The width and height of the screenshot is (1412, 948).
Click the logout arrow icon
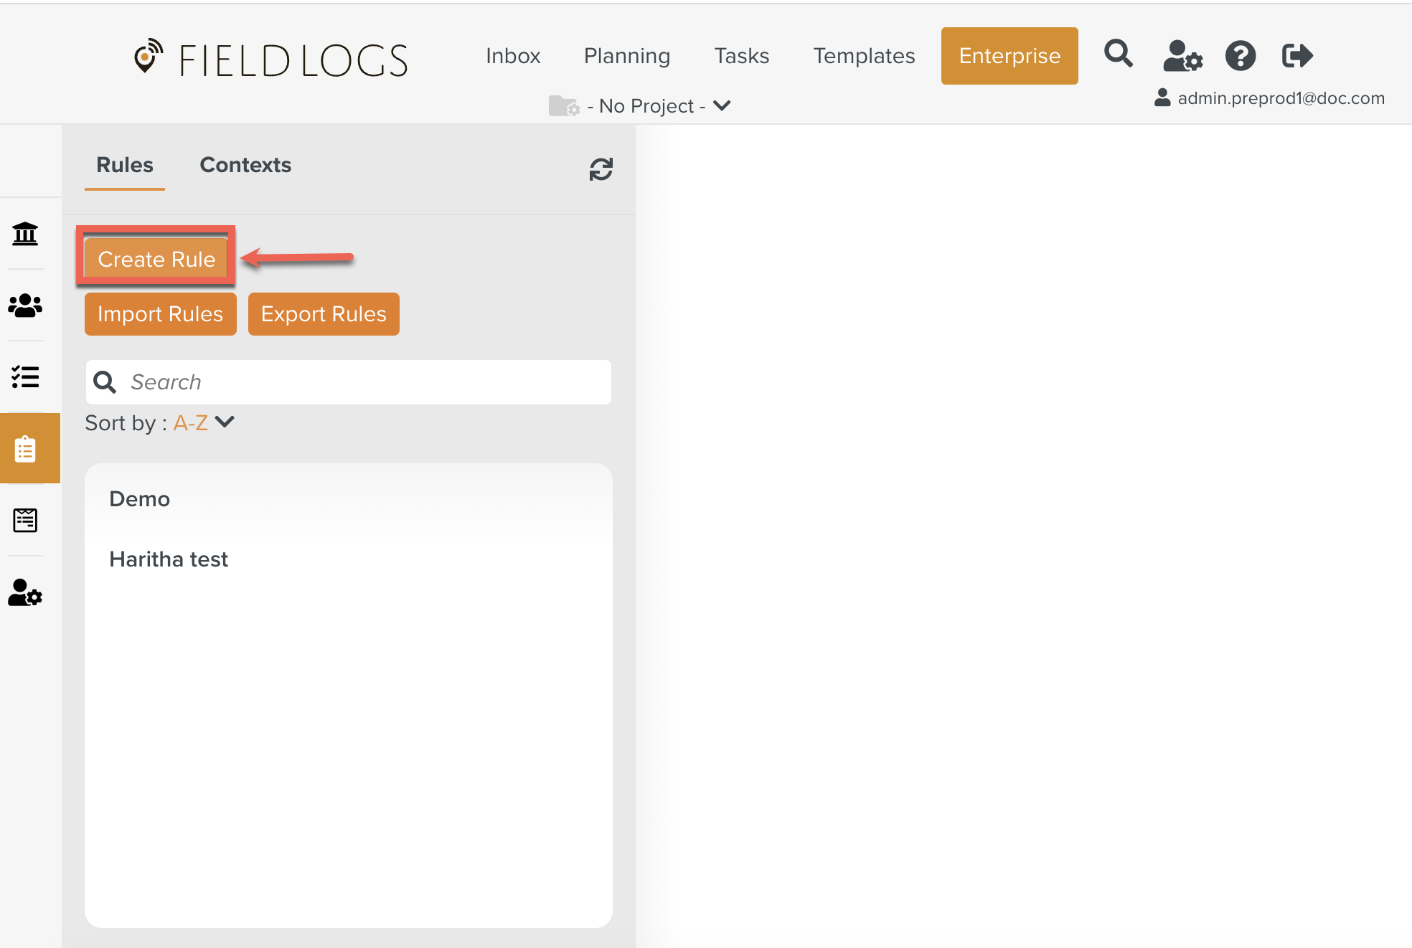coord(1296,56)
